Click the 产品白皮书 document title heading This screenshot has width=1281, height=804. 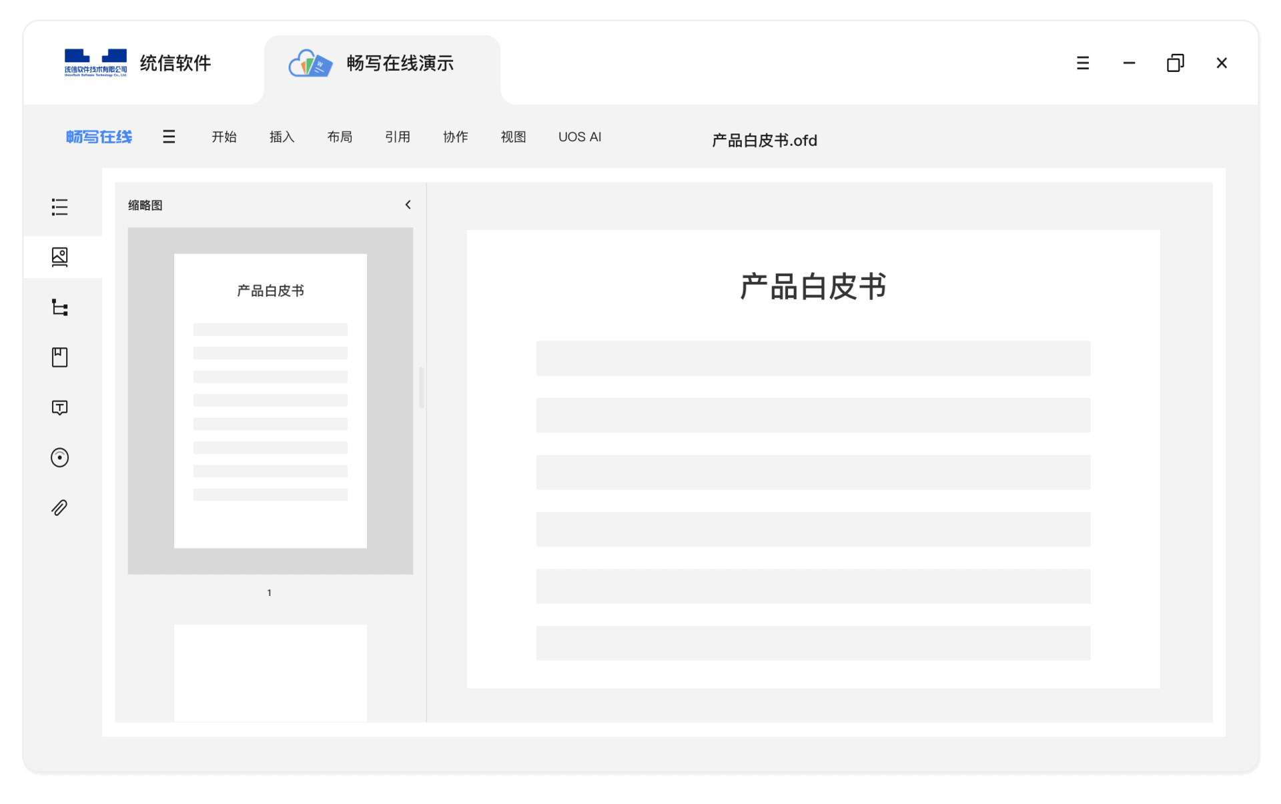tap(813, 287)
